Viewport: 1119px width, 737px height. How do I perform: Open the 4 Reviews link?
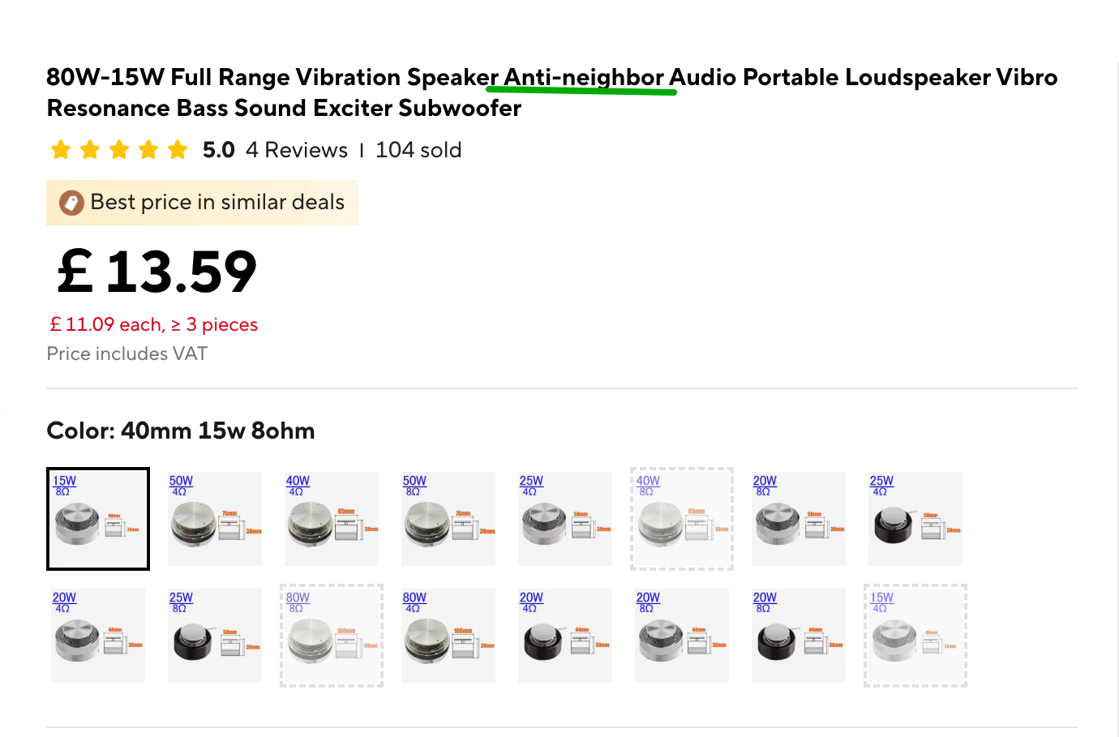[x=297, y=150]
